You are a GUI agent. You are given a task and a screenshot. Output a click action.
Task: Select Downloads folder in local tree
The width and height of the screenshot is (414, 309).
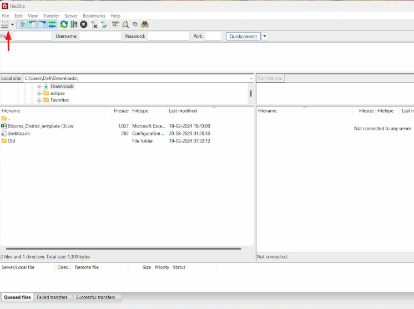pyautogui.click(x=62, y=87)
